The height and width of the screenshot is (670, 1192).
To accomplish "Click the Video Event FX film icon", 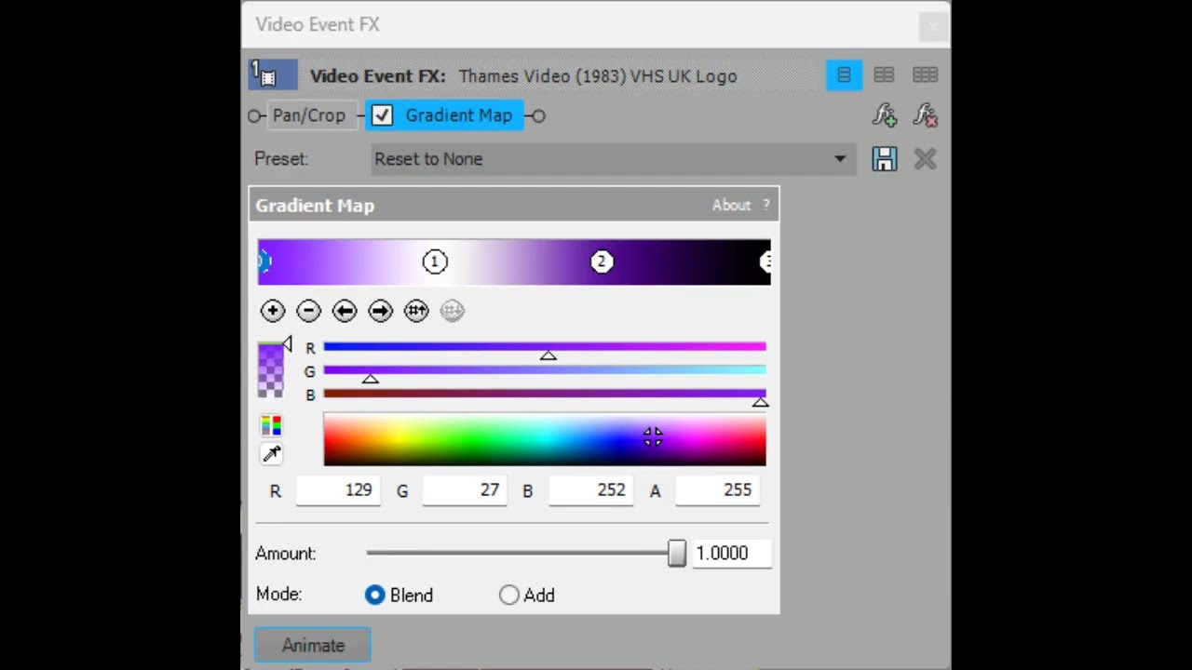I will click(271, 74).
